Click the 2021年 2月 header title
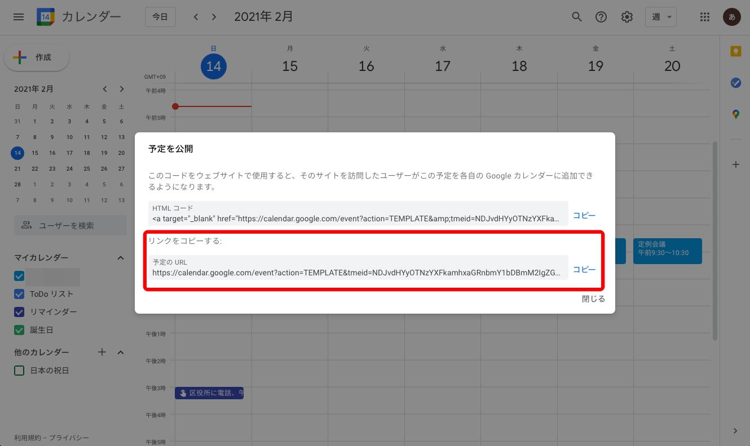 264,17
